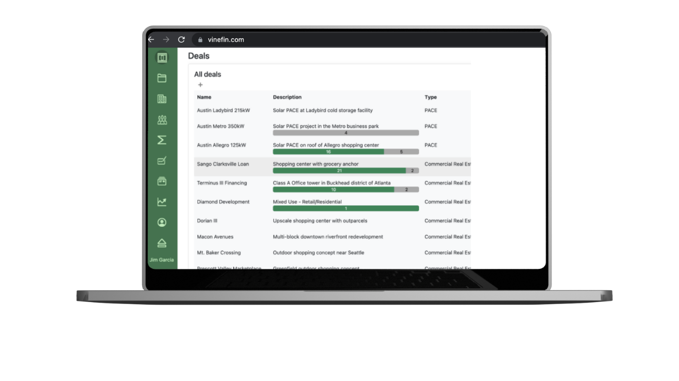Image resolution: width=679 pixels, height=381 pixels.
Task: Click the Type column header
Action: tap(430, 97)
